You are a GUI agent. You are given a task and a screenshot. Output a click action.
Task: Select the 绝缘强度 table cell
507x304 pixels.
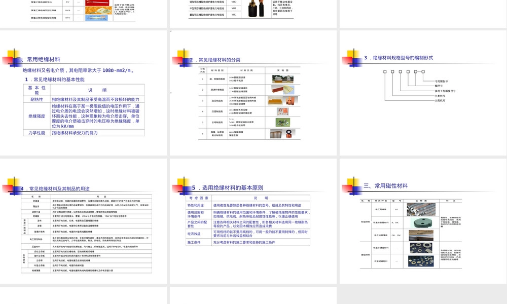point(37,117)
